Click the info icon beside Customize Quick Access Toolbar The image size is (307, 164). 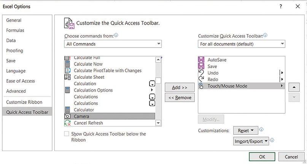click(265, 35)
